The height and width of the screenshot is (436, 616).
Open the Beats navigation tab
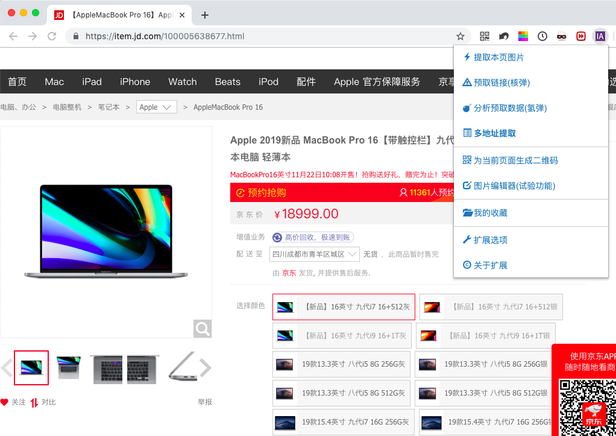(227, 82)
